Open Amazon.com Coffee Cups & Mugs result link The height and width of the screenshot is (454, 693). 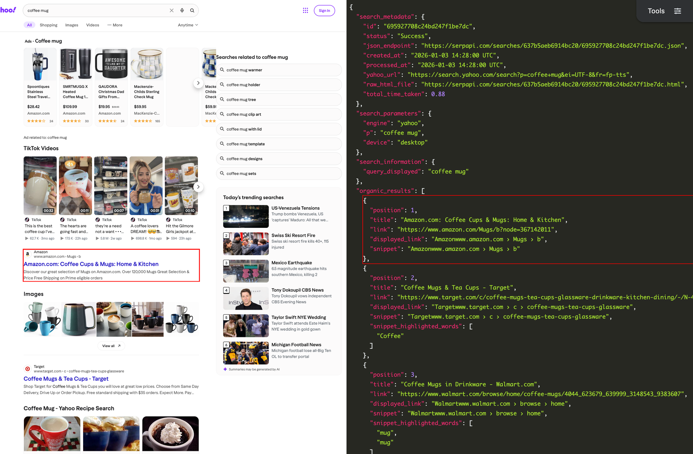click(91, 264)
